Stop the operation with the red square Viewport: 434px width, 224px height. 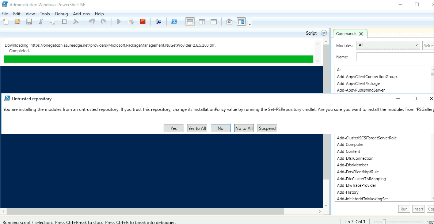143,22
